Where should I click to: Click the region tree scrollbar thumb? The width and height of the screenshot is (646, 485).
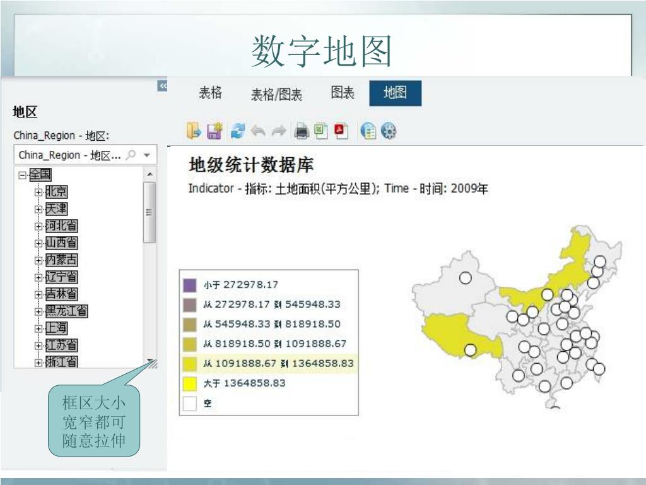[149, 212]
